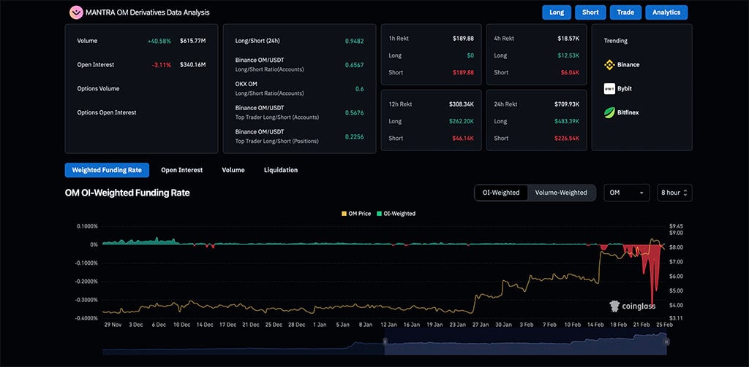Open the 8 hour interval selector

pos(674,193)
